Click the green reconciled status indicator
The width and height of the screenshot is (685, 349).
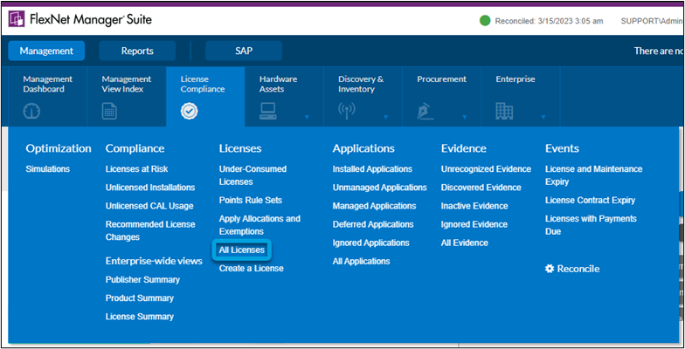[x=485, y=21]
